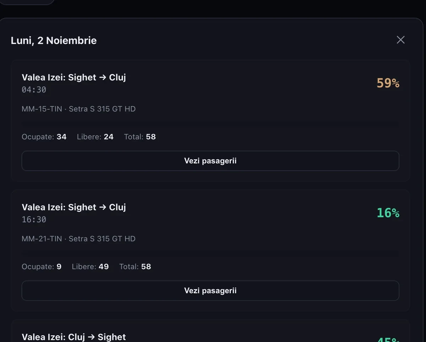
Task: Click the Ocupate: 9 seat count
Action: 42,267
